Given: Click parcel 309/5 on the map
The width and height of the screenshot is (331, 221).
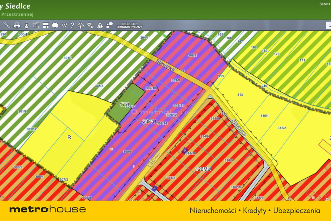Looking at the screenshot, I should (x=128, y=151).
